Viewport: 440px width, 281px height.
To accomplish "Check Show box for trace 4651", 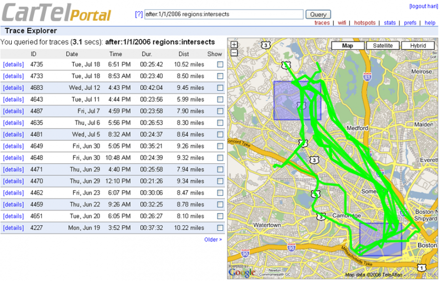I will (x=220, y=216).
